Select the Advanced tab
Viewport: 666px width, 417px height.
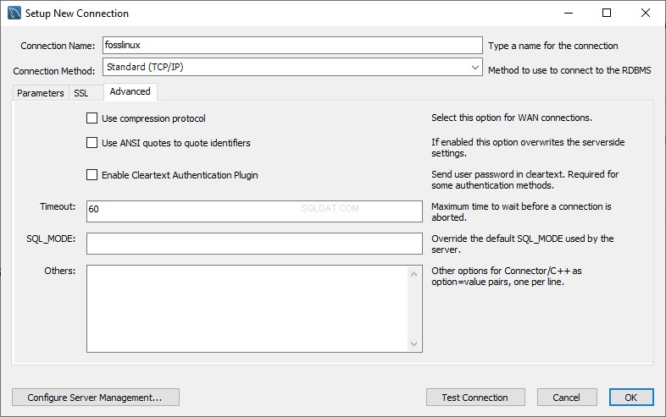pyautogui.click(x=130, y=91)
